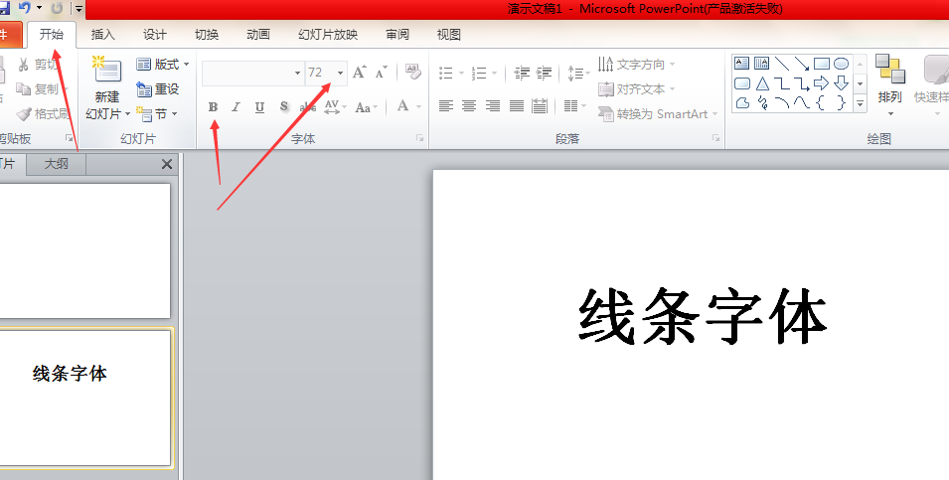
Task: Open the 节 section dropdown
Action: (157, 114)
